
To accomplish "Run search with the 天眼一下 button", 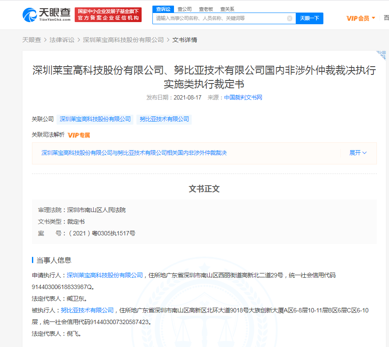I will 310,19.
